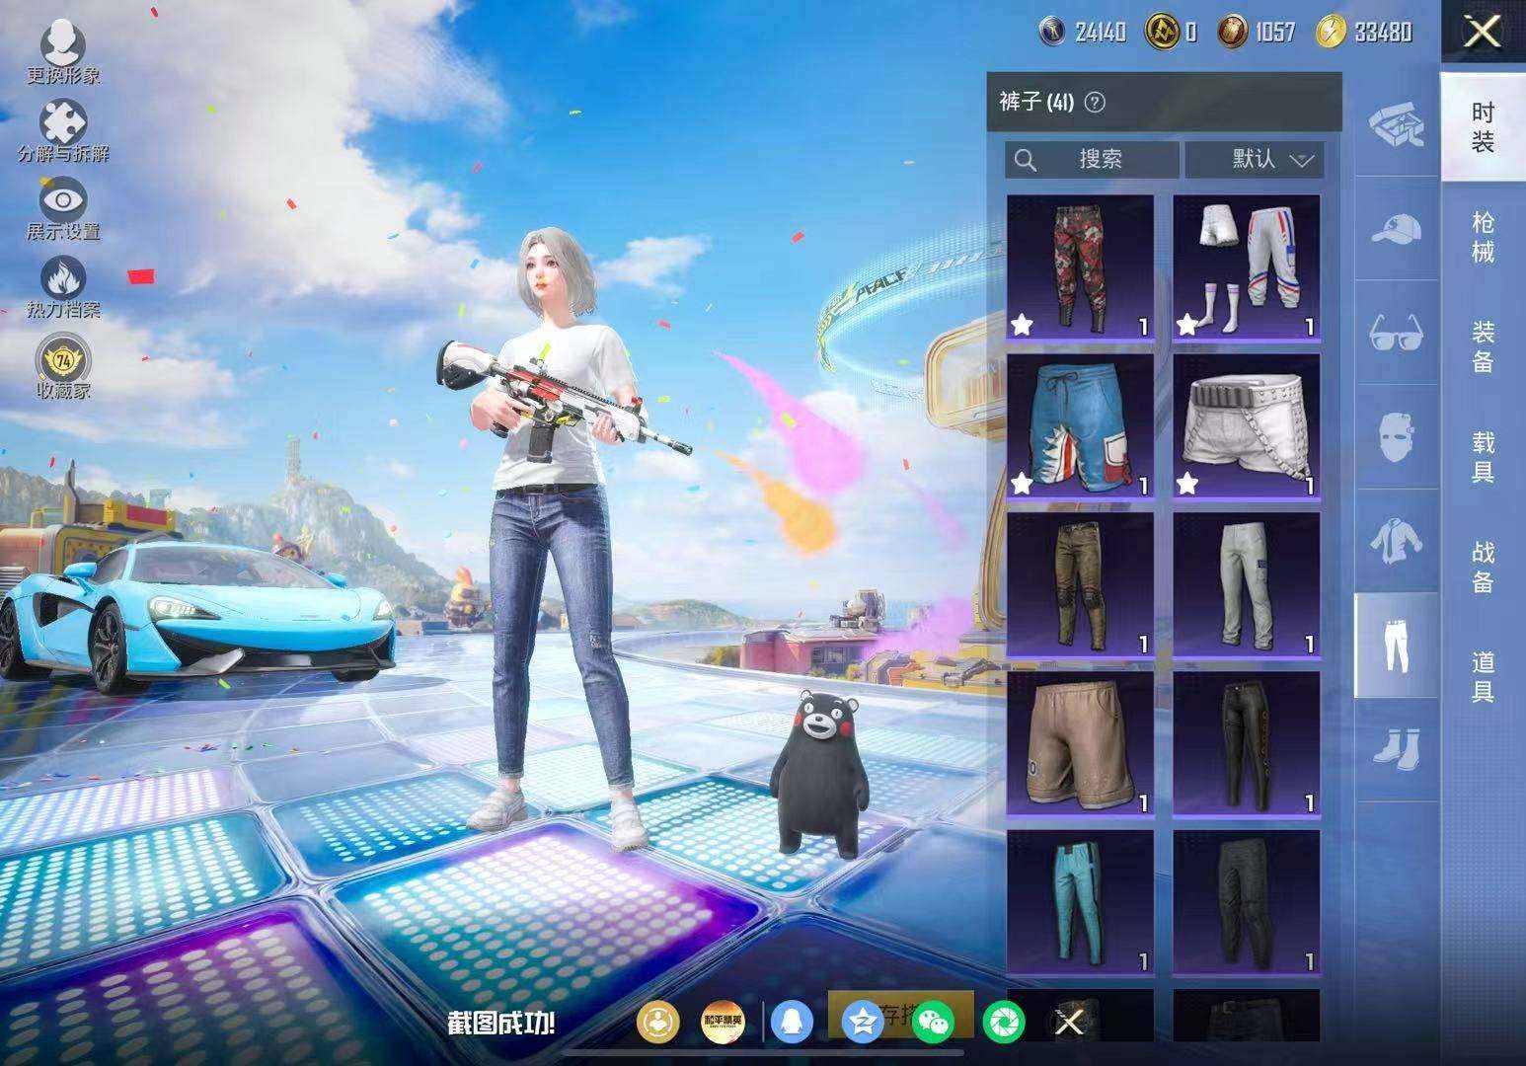The height and width of the screenshot is (1066, 1526).
Task: Click the 截图成功! notification text
Action: [x=500, y=1023]
